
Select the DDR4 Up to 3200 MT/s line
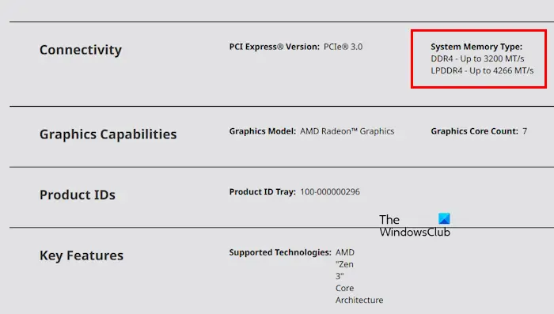click(477, 59)
